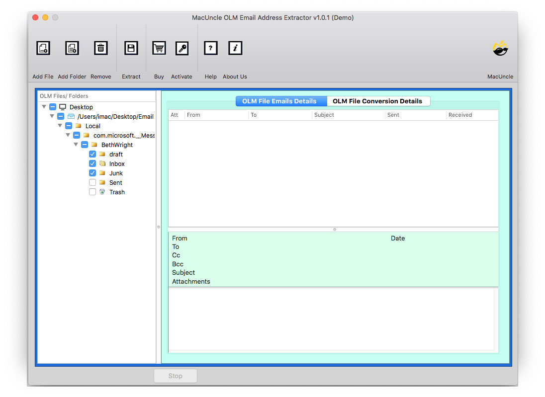Open Help question mark icon

click(x=211, y=48)
